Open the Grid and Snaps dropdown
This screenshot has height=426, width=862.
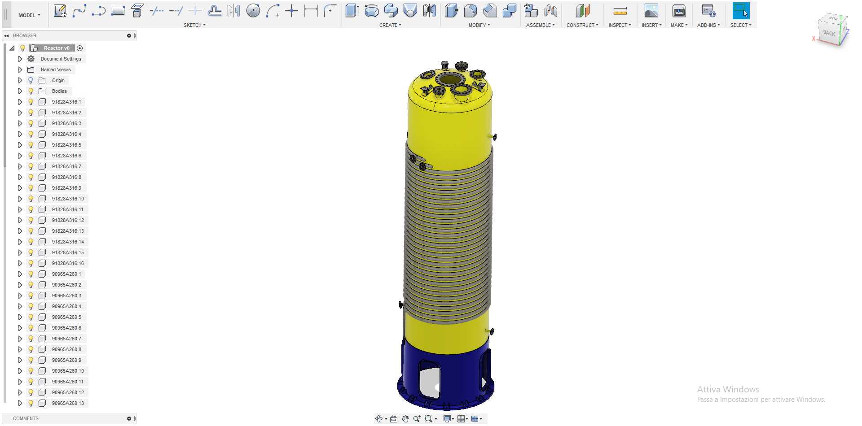point(462,419)
